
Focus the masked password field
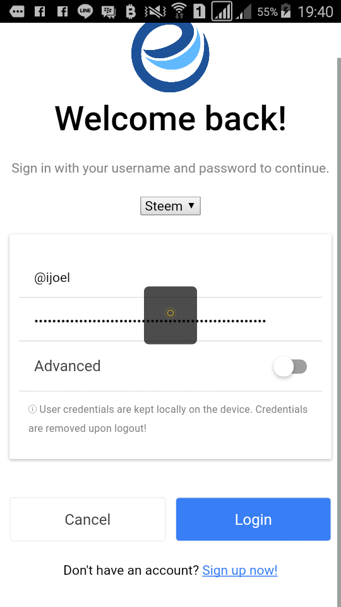click(x=170, y=321)
